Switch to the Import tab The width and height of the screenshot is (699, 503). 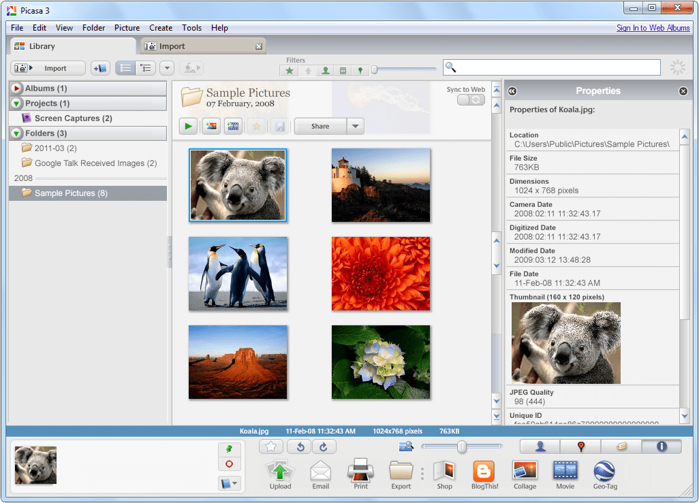[x=172, y=46]
